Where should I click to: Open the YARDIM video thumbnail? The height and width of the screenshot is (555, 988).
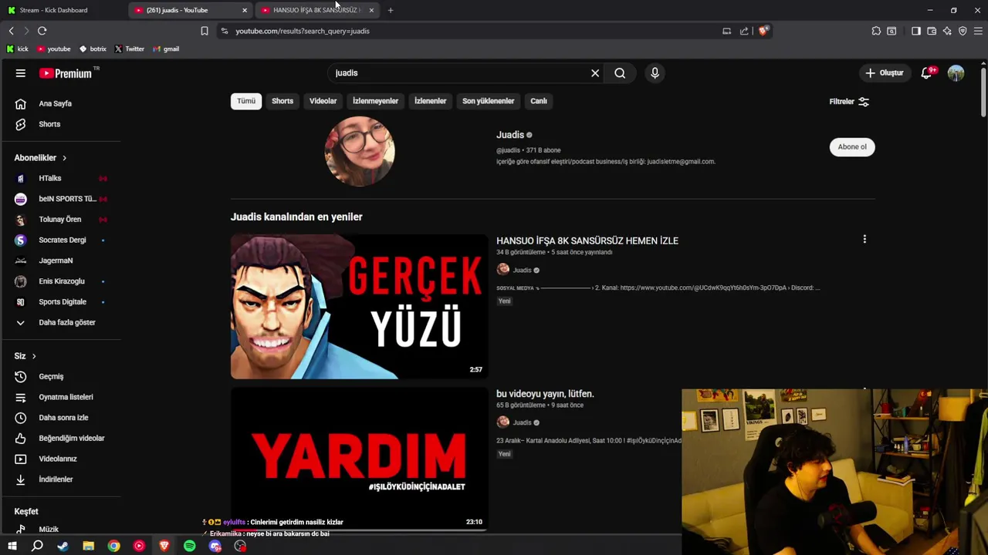[359, 459]
